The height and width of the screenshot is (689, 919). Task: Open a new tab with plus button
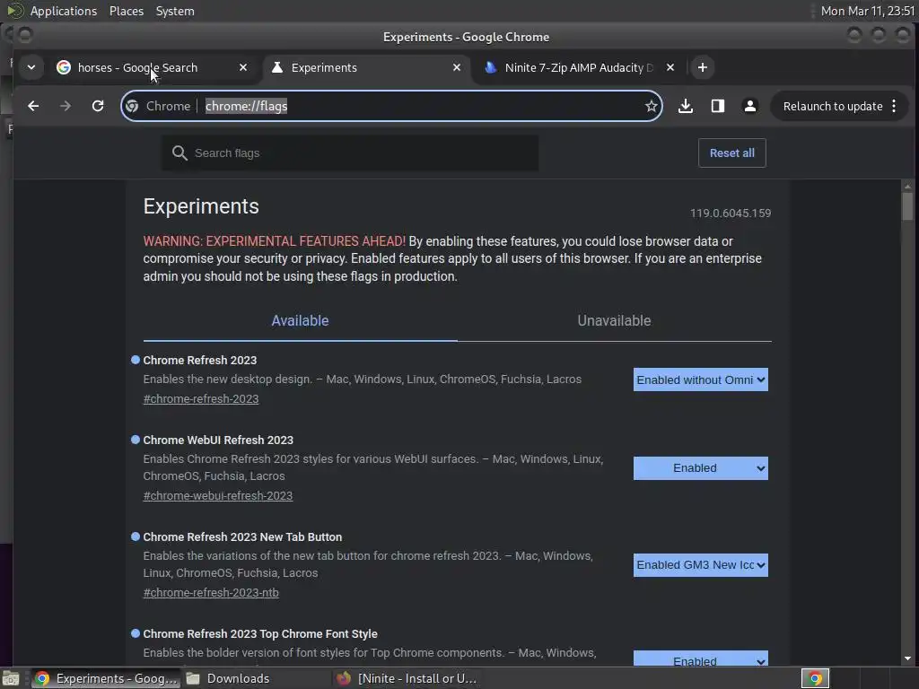coord(702,67)
